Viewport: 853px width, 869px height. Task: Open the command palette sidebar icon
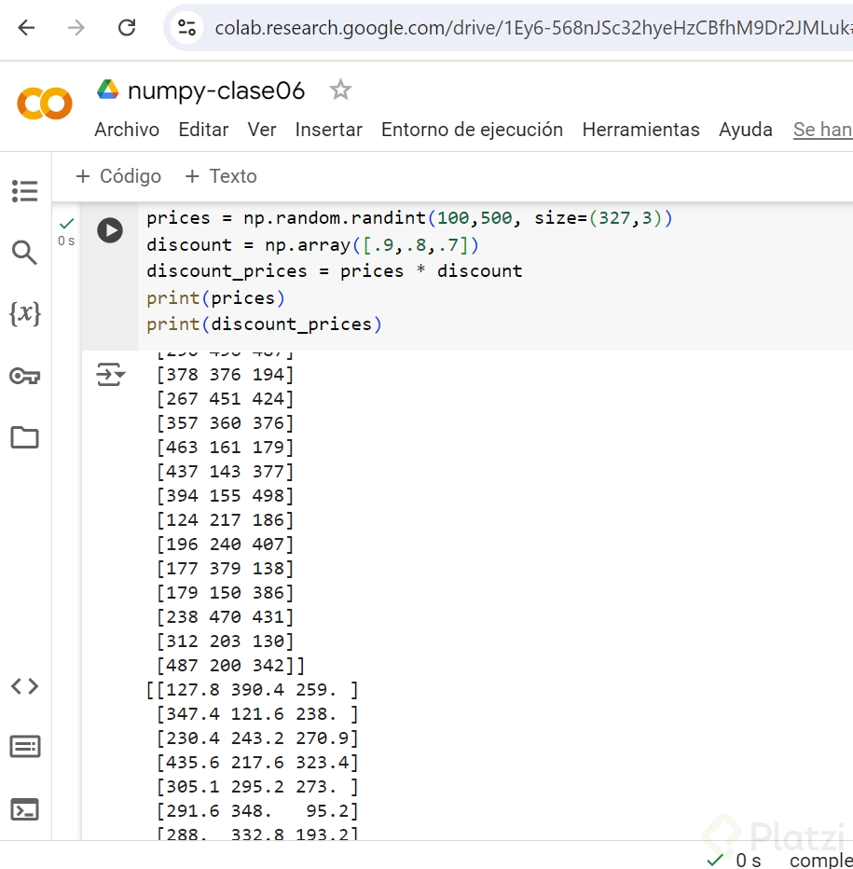[x=24, y=747]
